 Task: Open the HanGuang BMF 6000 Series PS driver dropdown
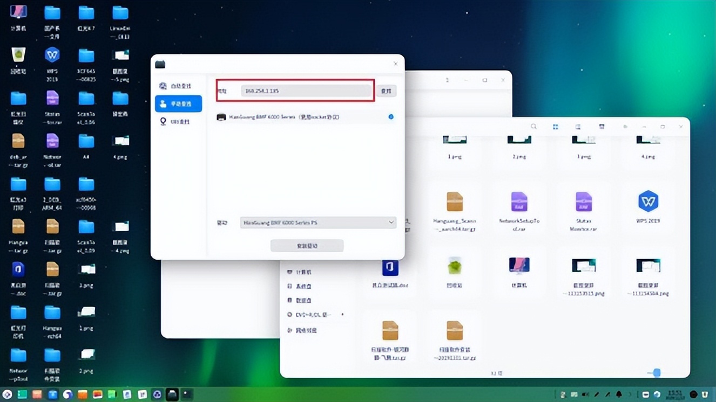(318, 222)
